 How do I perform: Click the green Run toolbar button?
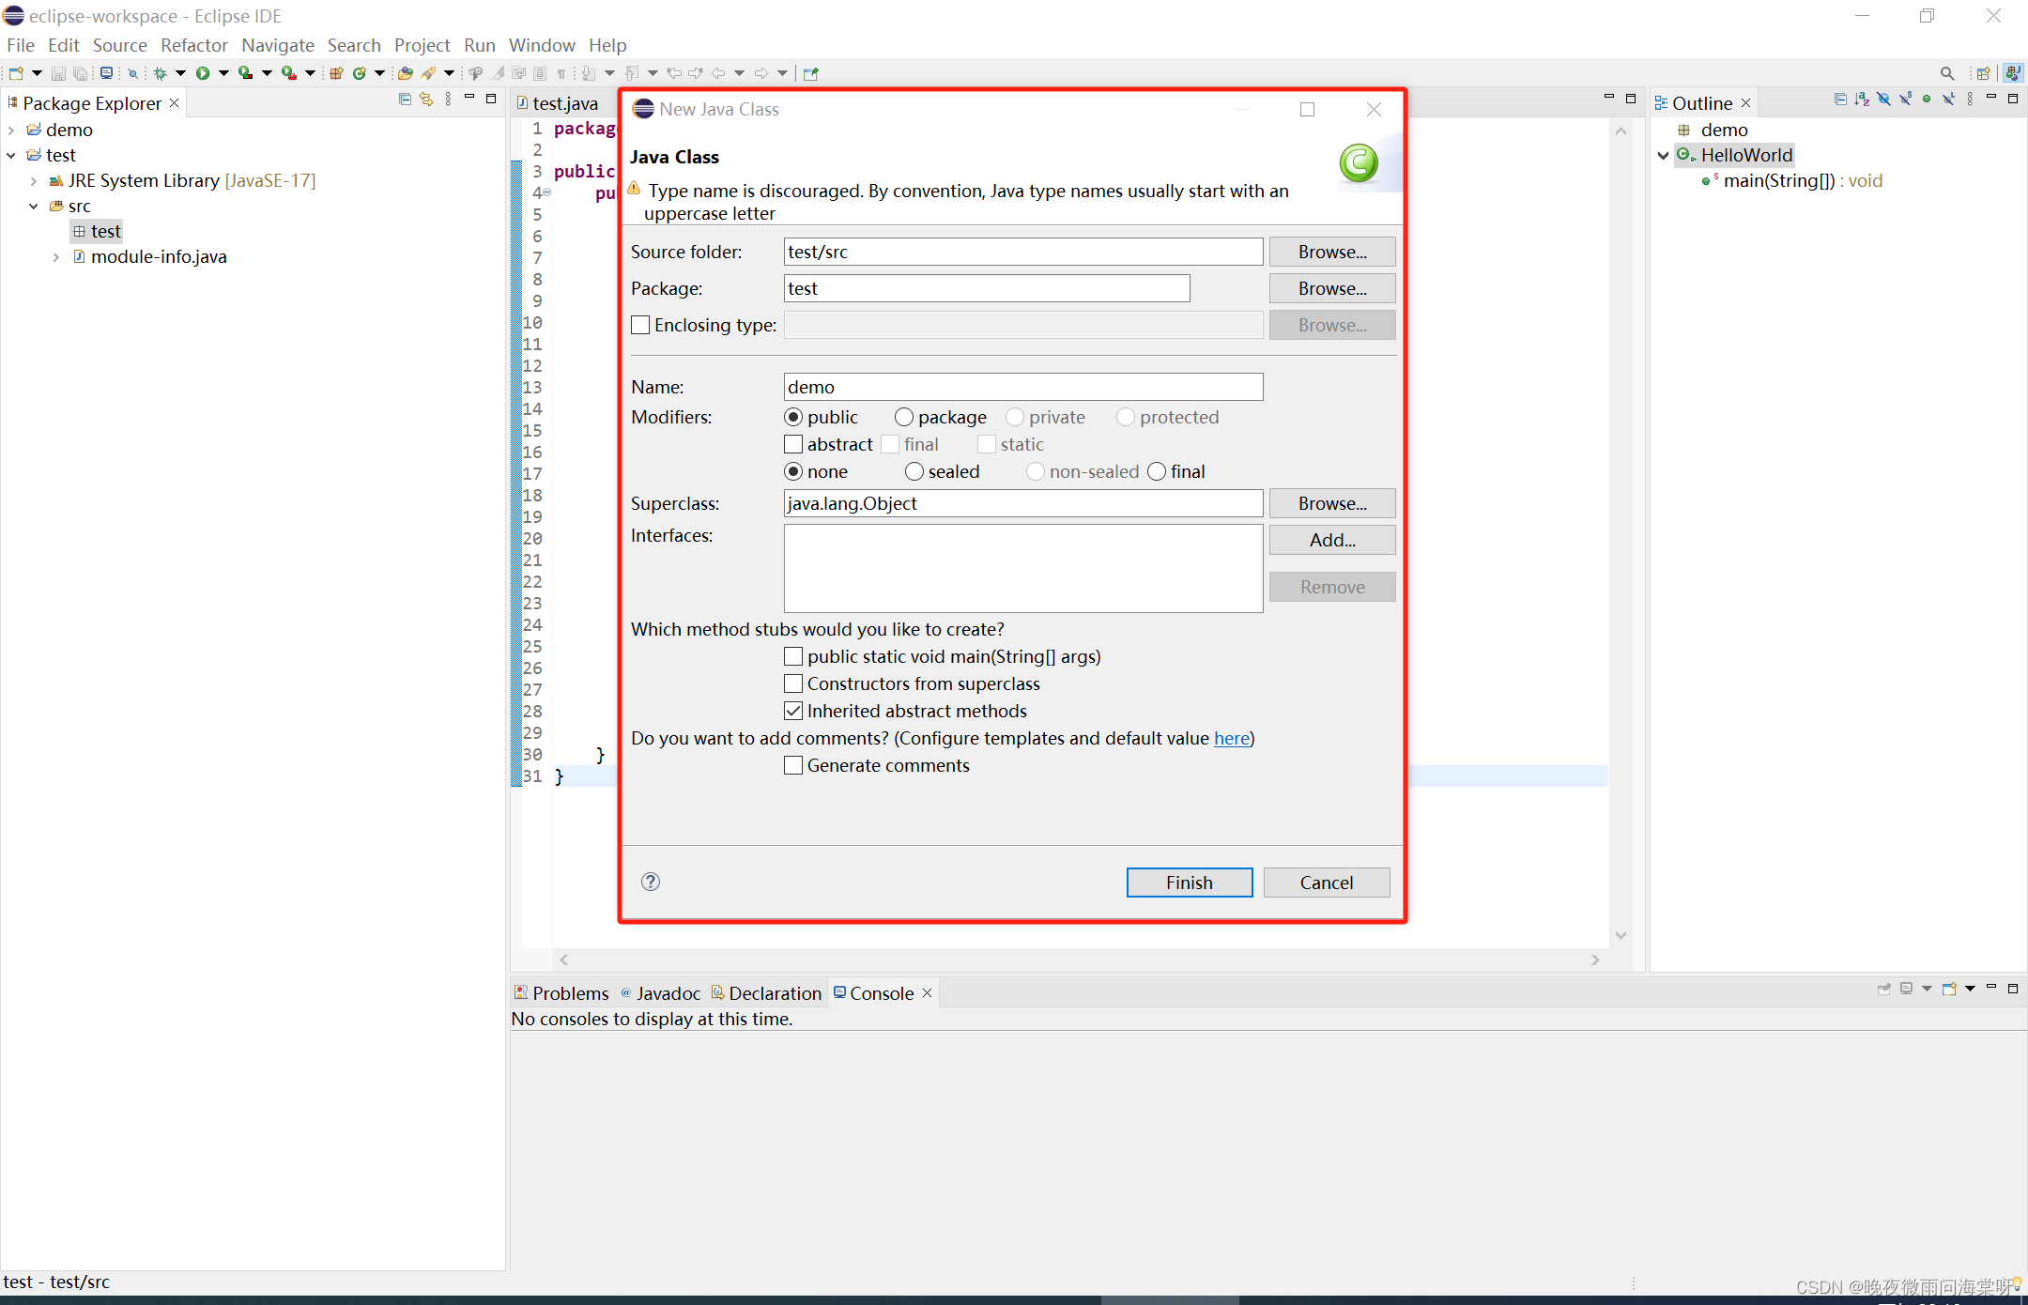pos(202,73)
